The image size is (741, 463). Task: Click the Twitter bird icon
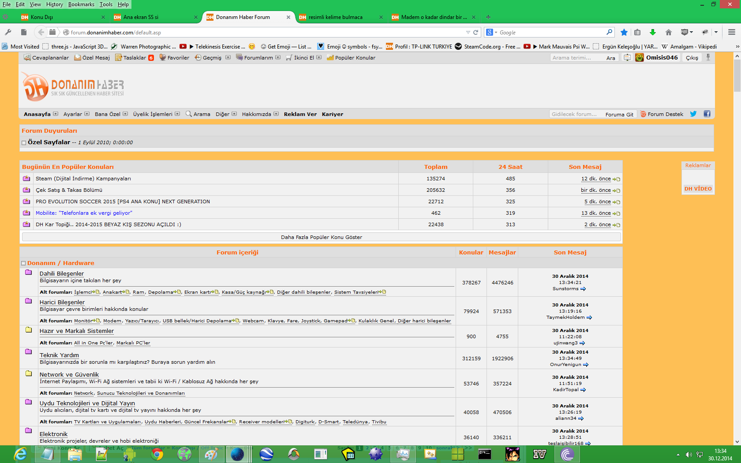click(693, 114)
